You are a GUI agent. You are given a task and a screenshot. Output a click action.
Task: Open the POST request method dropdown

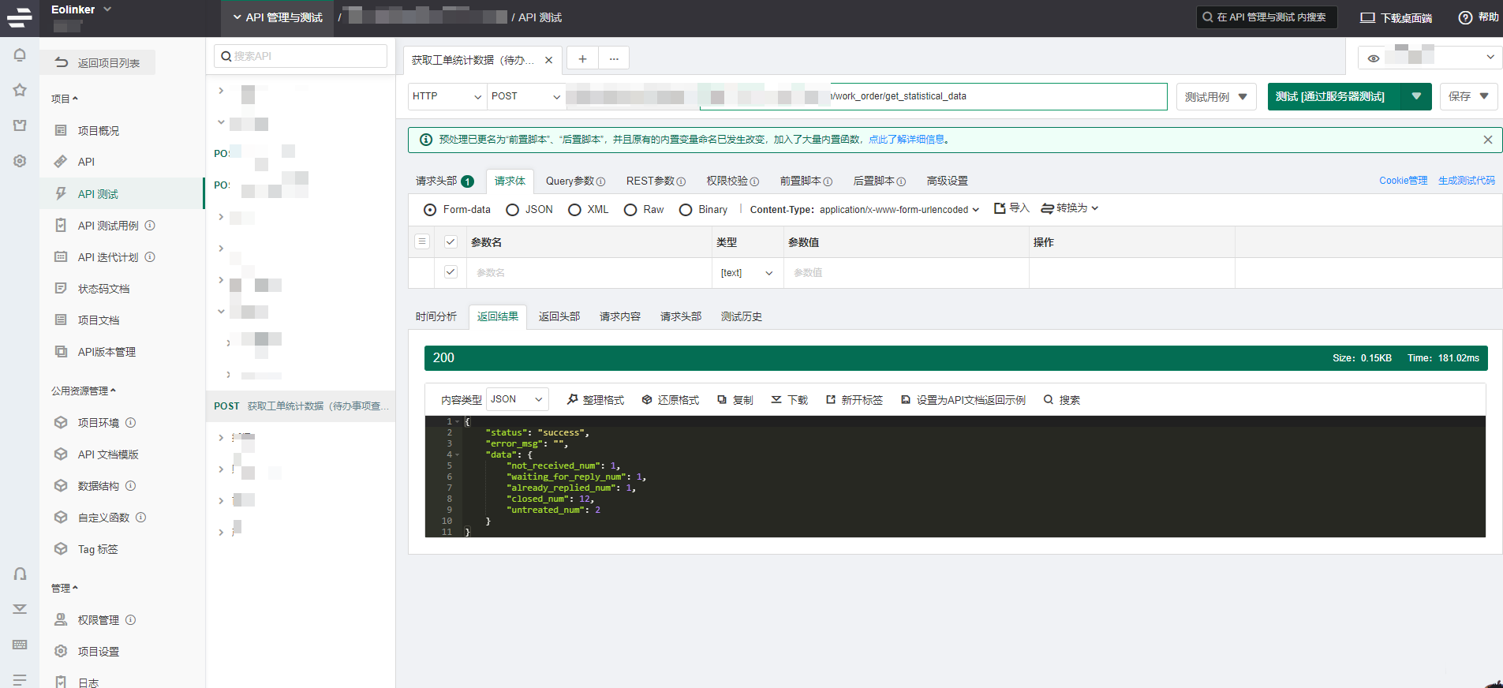525,96
